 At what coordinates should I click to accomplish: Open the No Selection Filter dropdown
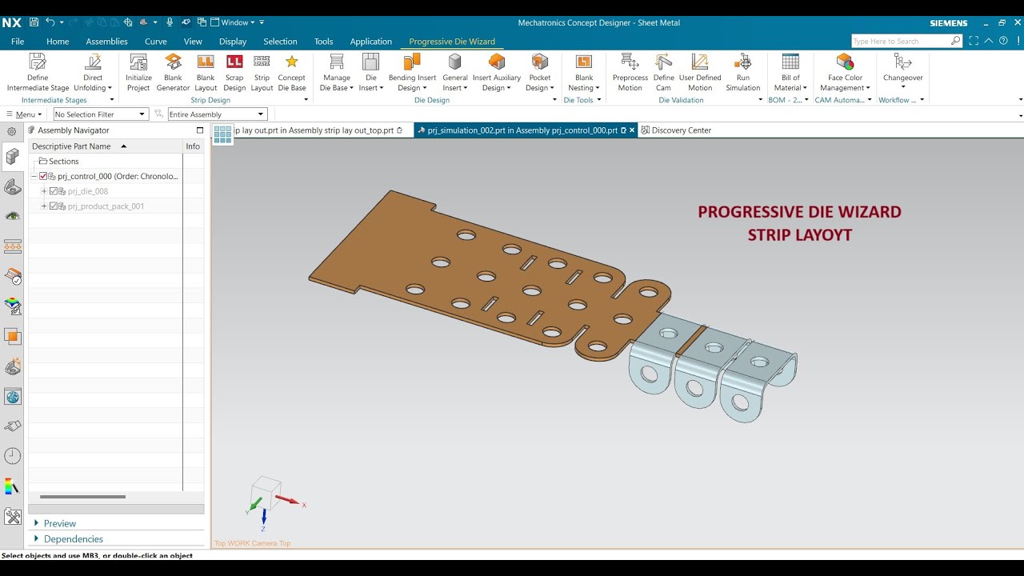point(101,114)
